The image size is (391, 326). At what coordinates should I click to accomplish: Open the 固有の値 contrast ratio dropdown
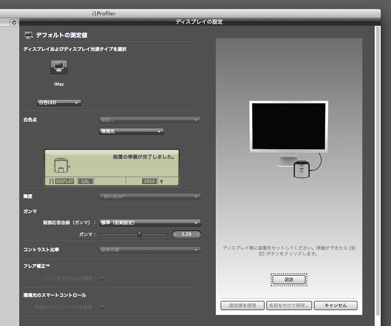pos(149,250)
